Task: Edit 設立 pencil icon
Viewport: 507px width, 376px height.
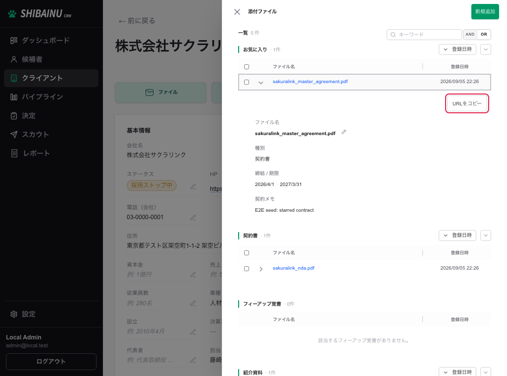Action: (x=193, y=331)
